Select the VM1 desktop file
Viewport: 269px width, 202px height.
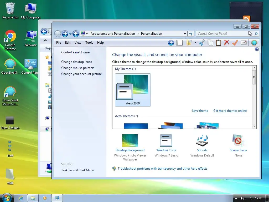(10, 176)
